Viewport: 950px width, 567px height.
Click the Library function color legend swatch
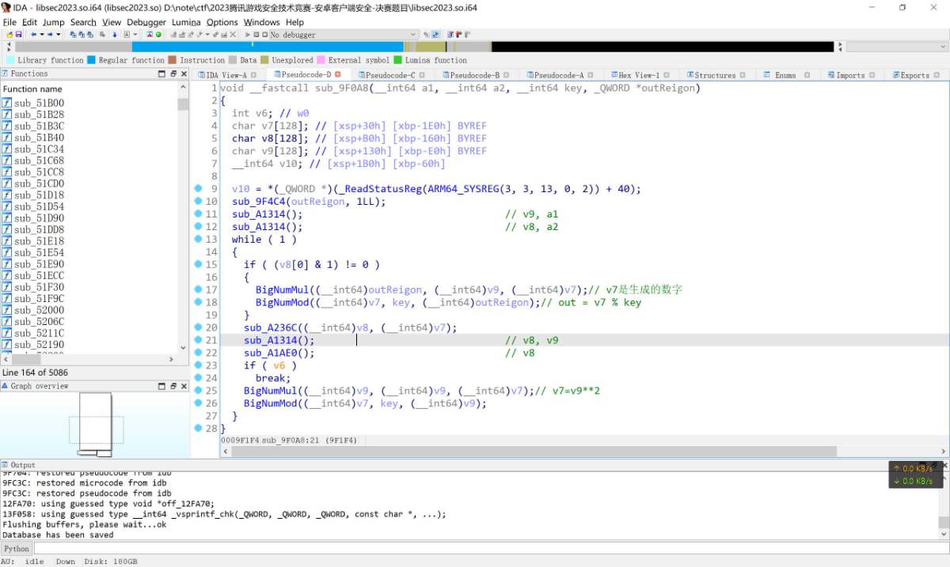10,60
